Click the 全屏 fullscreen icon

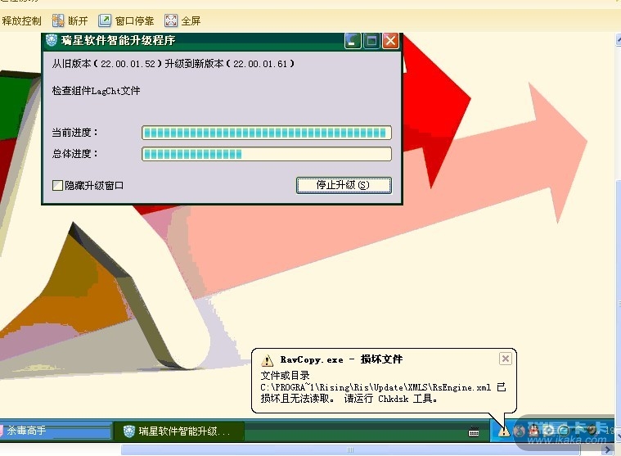click(x=171, y=20)
